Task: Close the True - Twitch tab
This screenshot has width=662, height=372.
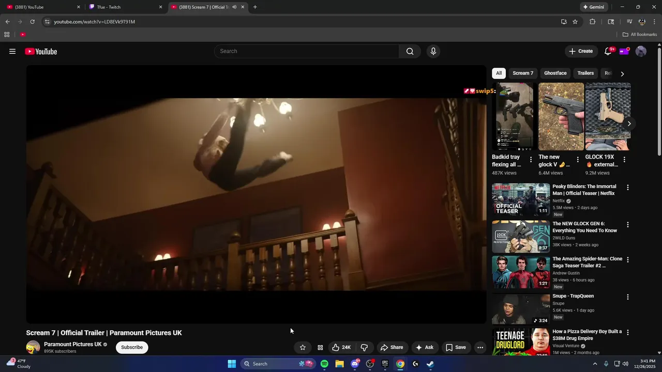Action: [160, 7]
